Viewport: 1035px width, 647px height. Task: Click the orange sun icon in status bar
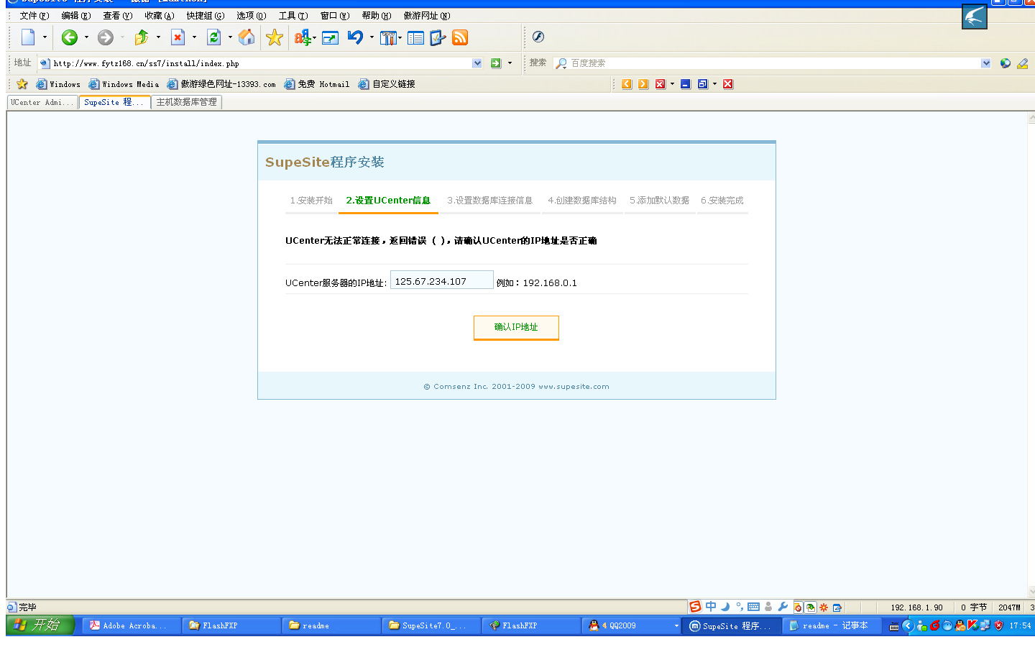pos(824,607)
